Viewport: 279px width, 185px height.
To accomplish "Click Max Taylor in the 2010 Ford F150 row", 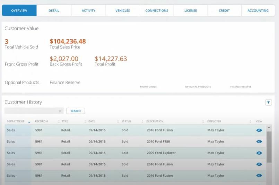I will pos(216,142).
